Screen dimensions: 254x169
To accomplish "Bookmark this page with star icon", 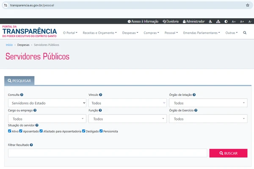I will tap(248, 5).
